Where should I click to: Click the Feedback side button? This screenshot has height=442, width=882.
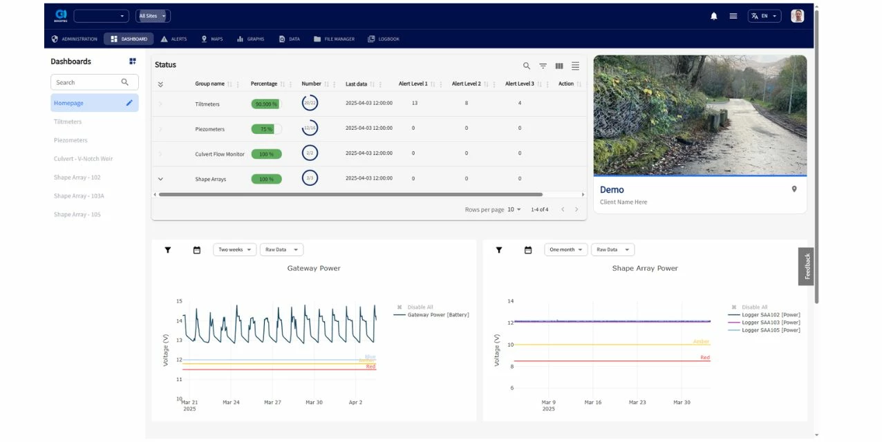click(x=807, y=267)
